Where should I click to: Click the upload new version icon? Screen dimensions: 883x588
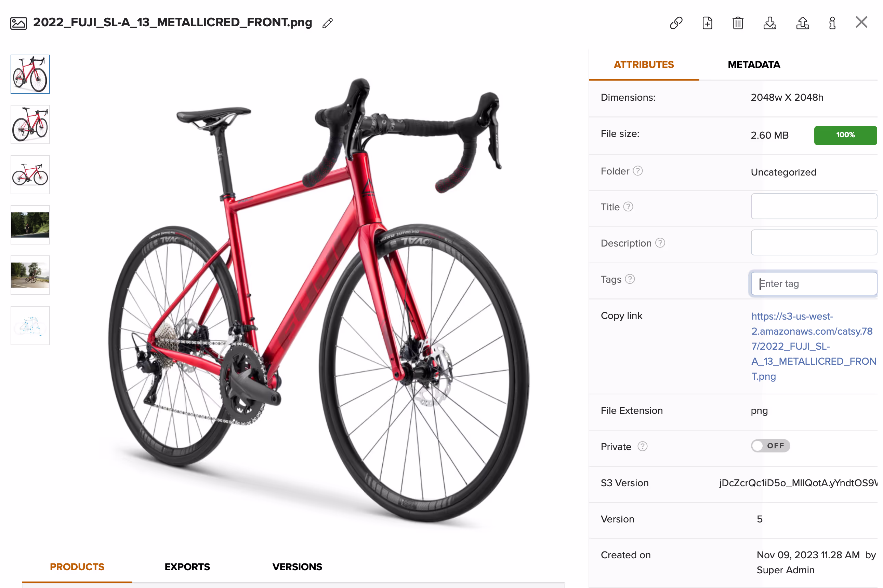(803, 23)
